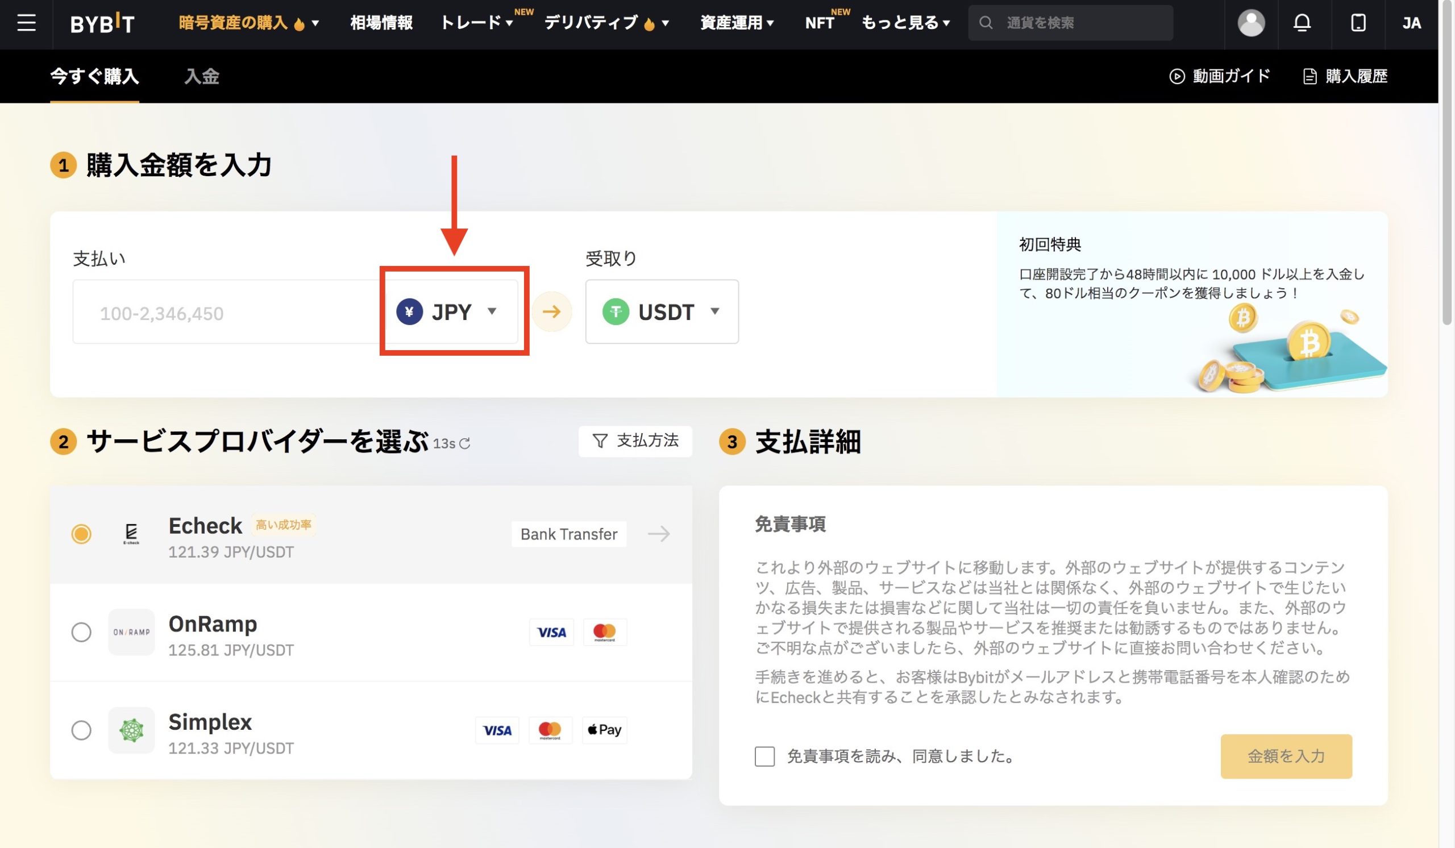Refresh provider rates with the reload icon

[x=464, y=444]
